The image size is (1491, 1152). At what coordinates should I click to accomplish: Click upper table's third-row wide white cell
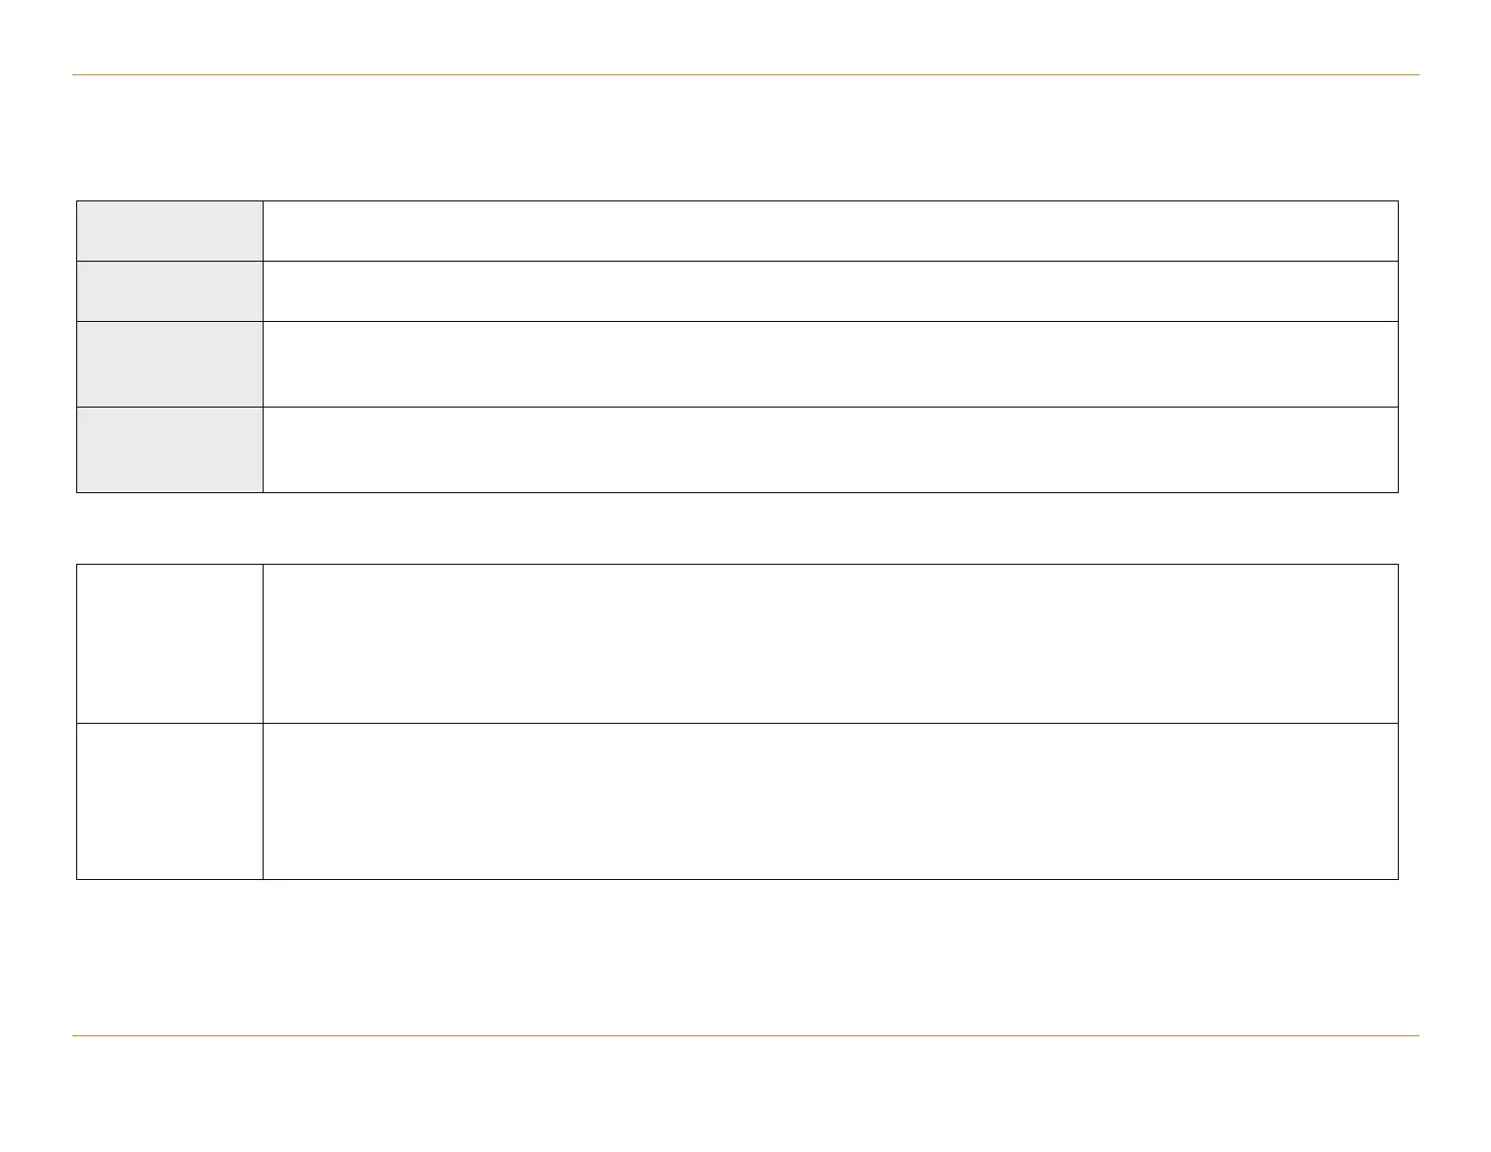tap(829, 363)
